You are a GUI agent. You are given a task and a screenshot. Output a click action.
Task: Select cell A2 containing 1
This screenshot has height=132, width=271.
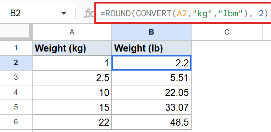coord(72,63)
